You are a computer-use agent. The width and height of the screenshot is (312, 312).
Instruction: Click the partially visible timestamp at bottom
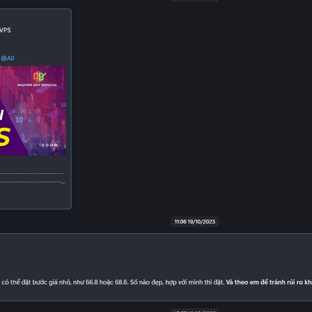pos(195,310)
